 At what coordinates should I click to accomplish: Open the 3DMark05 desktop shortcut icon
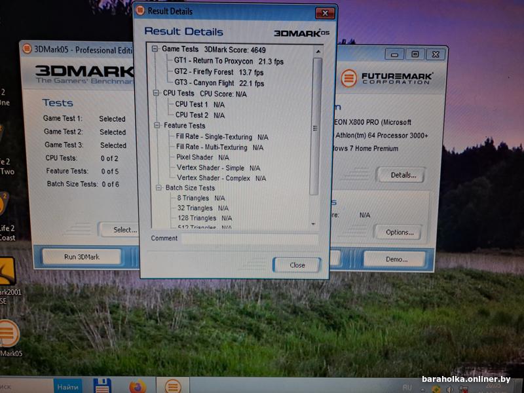pyautogui.click(x=9, y=333)
